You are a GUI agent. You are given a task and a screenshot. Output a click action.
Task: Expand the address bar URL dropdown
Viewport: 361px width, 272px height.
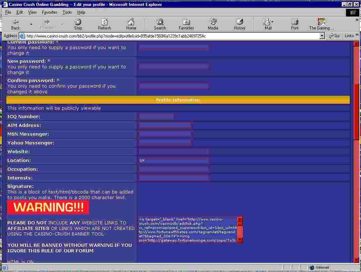pos(322,36)
